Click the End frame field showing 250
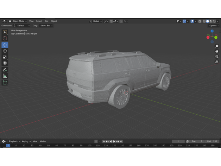 212,141
